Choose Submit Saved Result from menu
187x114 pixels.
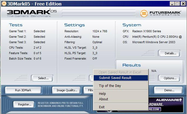tap(121, 78)
